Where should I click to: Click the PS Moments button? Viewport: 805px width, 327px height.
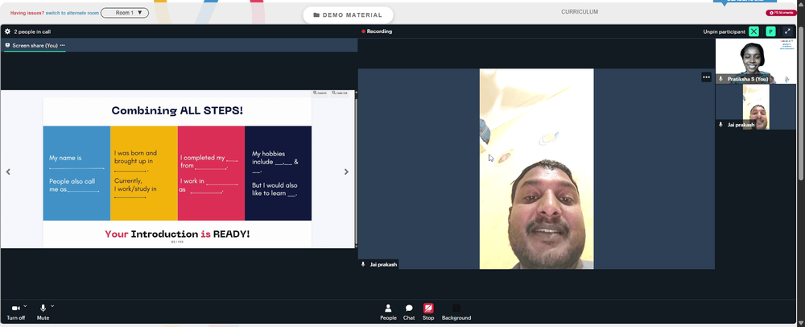point(781,13)
